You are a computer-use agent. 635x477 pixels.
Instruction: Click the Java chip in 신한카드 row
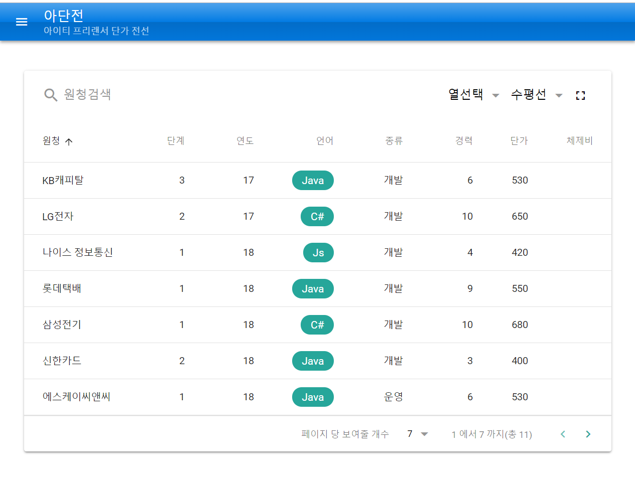pos(313,361)
